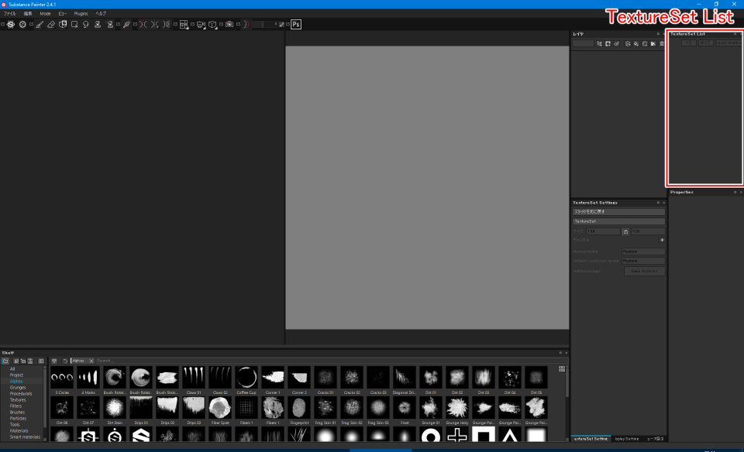744x452 pixels.
Task: Add a mask icon in layers panel
Action: coord(608,43)
